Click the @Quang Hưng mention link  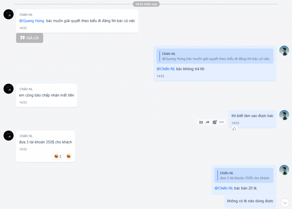coord(32,21)
